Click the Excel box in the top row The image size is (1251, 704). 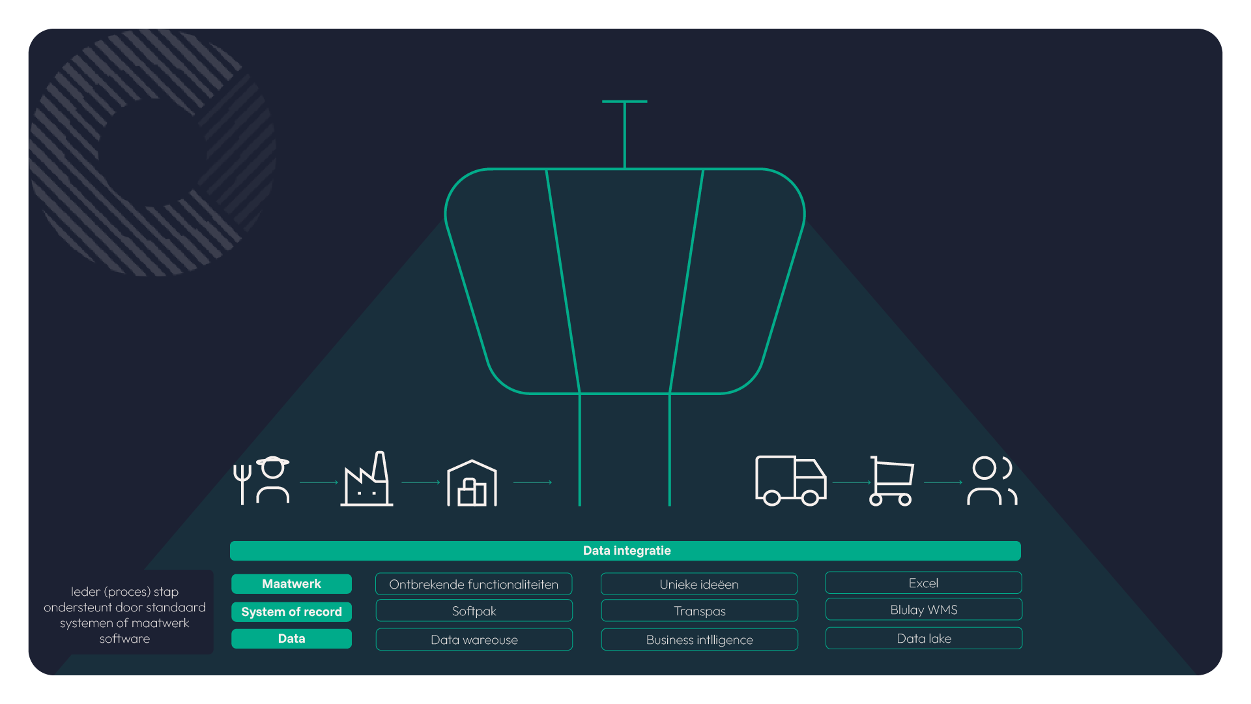click(x=923, y=583)
